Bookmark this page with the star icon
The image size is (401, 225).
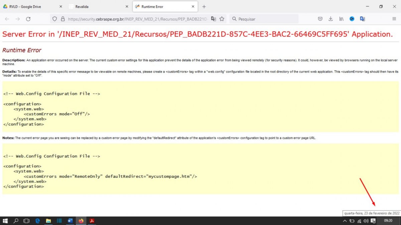[x=222, y=19]
